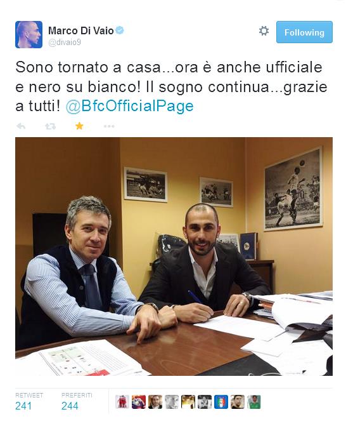Open the last green-shirt avatar in the row
Viewport: 346px width, 433px height.
(254, 402)
